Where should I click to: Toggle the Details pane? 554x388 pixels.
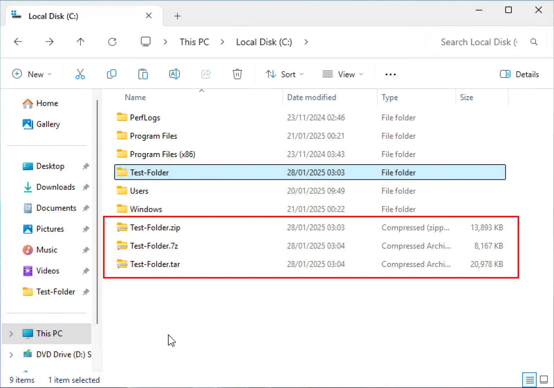[519, 74]
